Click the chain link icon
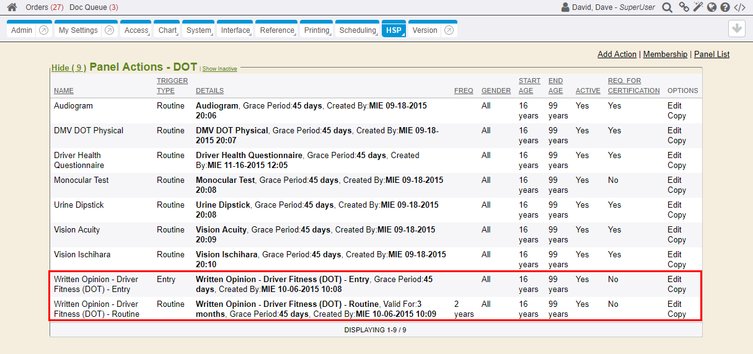 (x=684, y=7)
